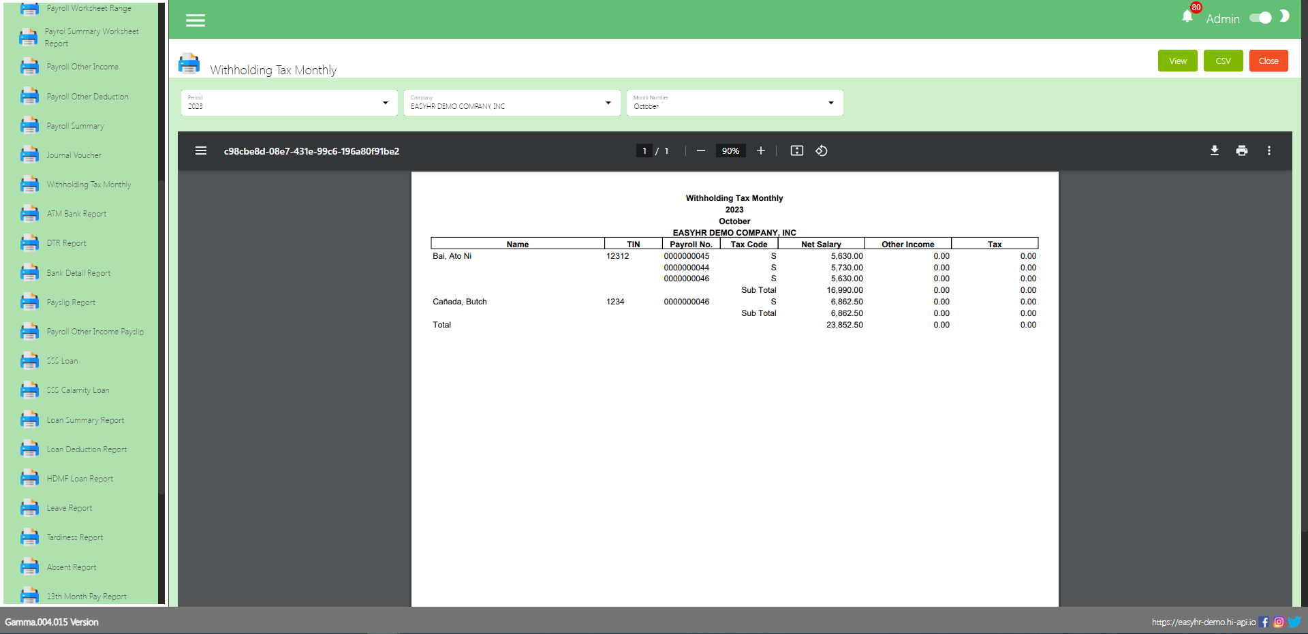Click printer icon beside Leave Report
This screenshot has width=1308, height=634.
tap(29, 508)
